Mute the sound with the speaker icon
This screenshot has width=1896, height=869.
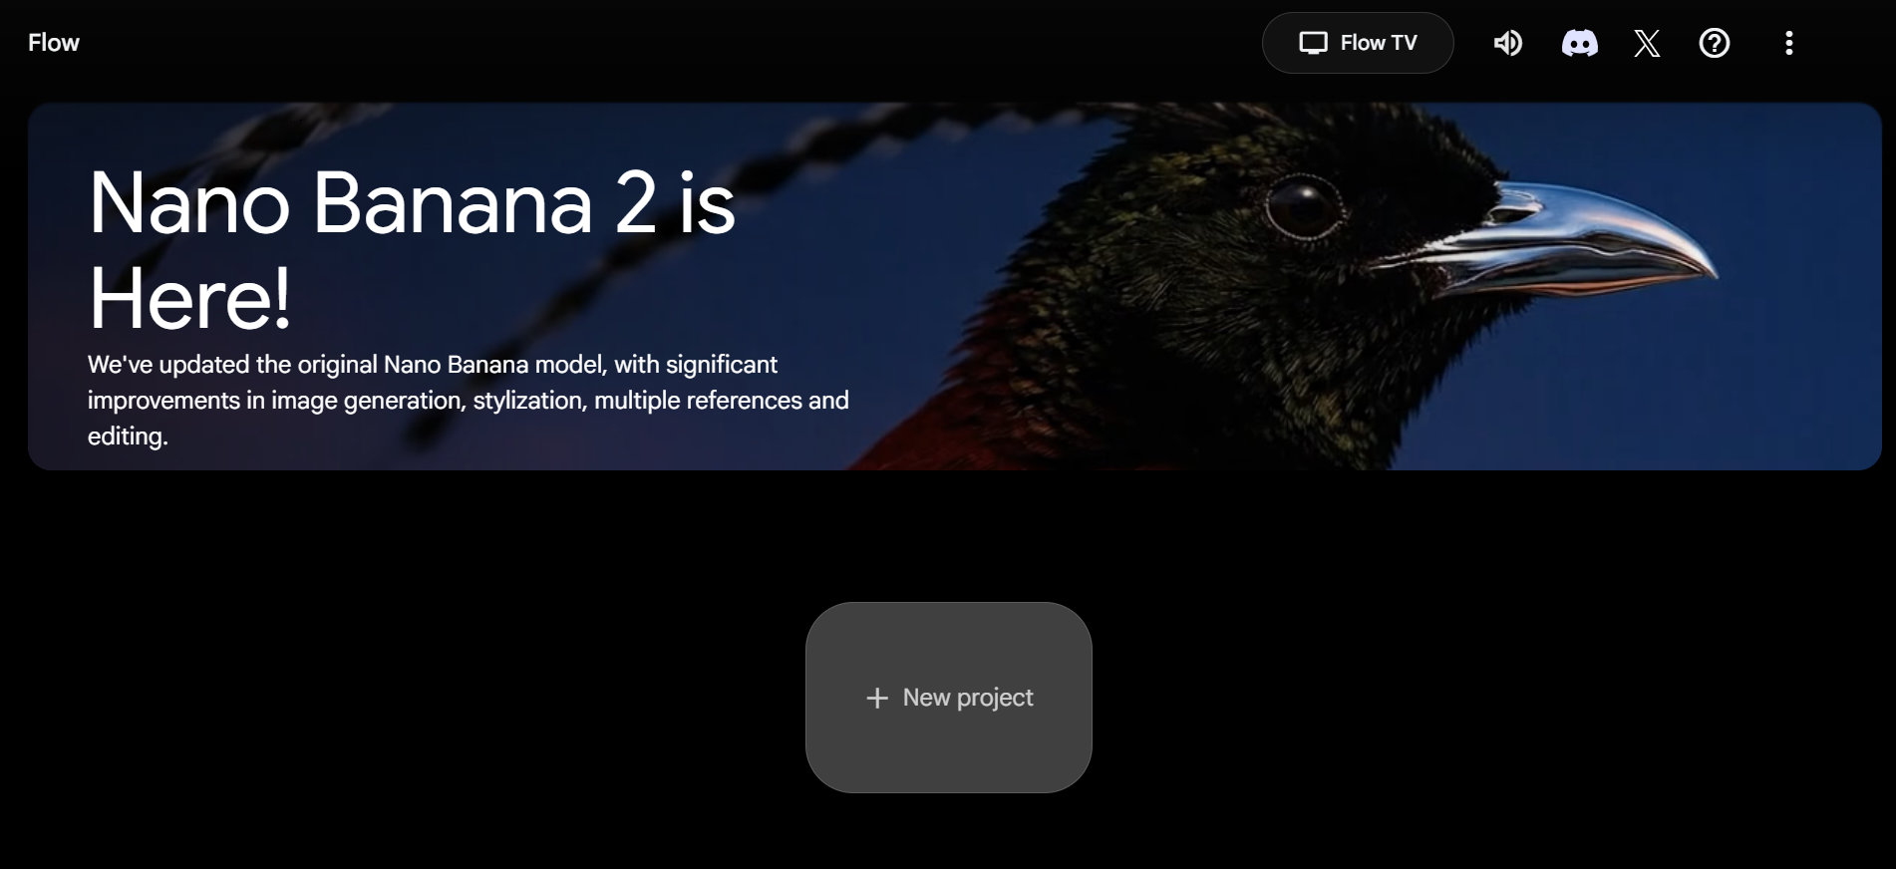click(1507, 43)
